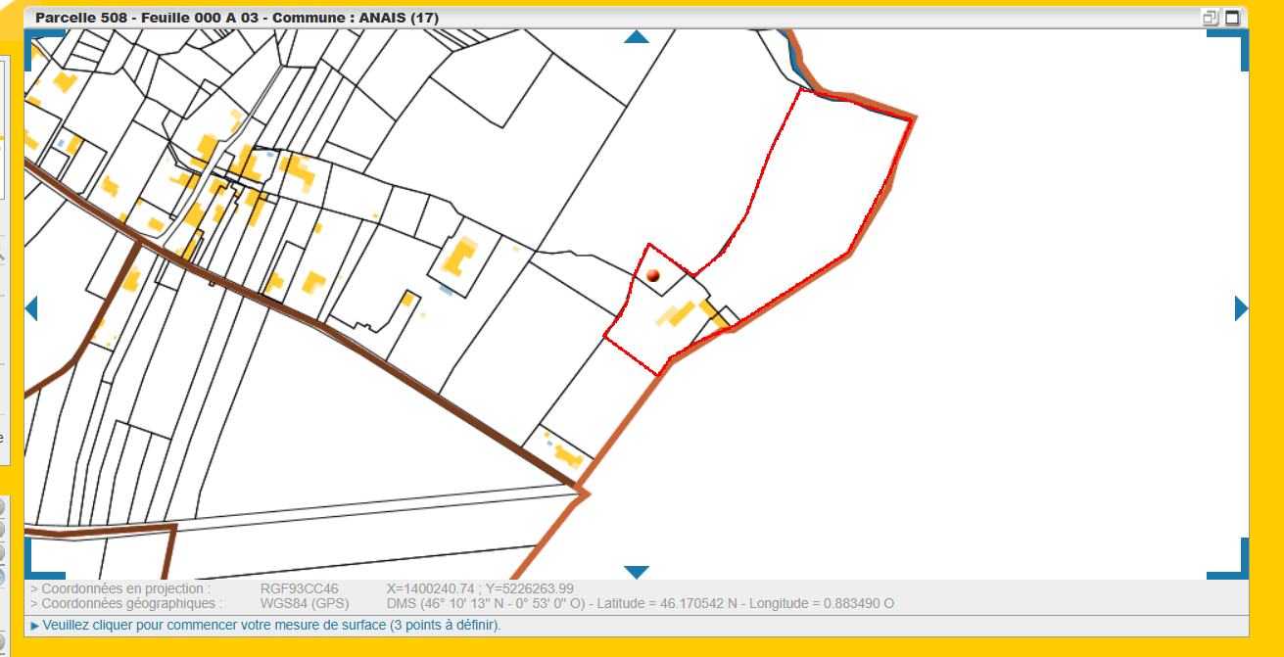Pan the map south with bottom arrow

click(x=637, y=572)
